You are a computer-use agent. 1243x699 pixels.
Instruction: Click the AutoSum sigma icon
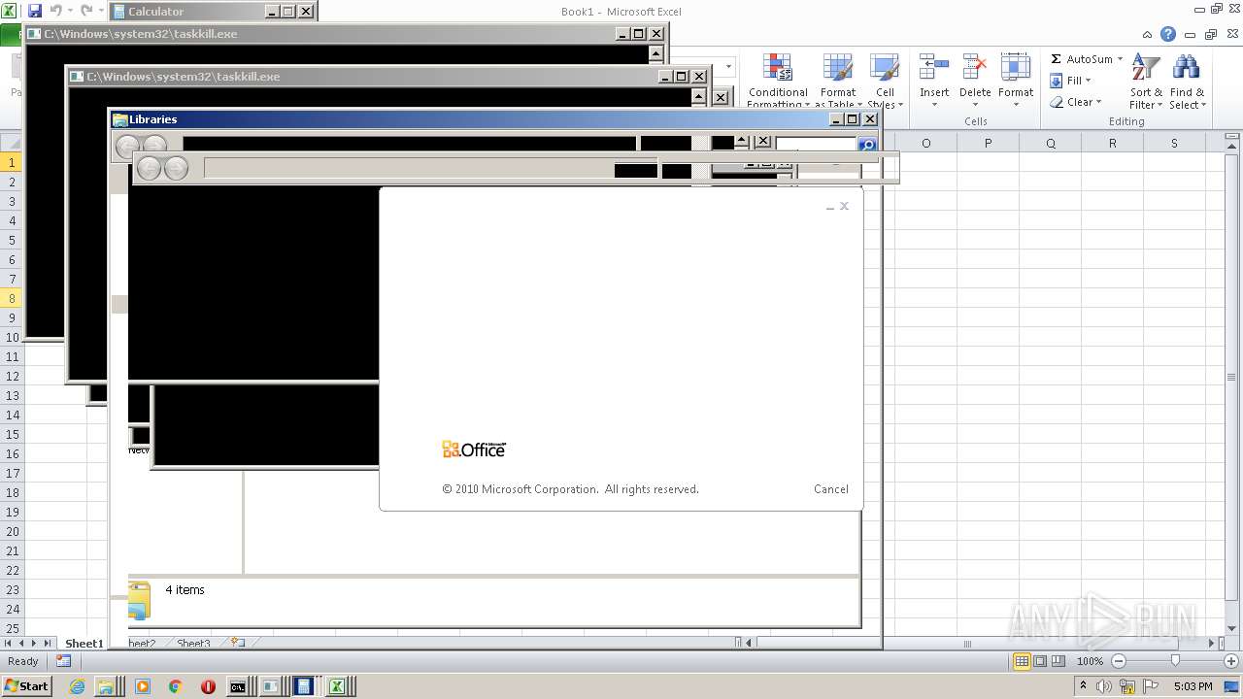tap(1056, 59)
